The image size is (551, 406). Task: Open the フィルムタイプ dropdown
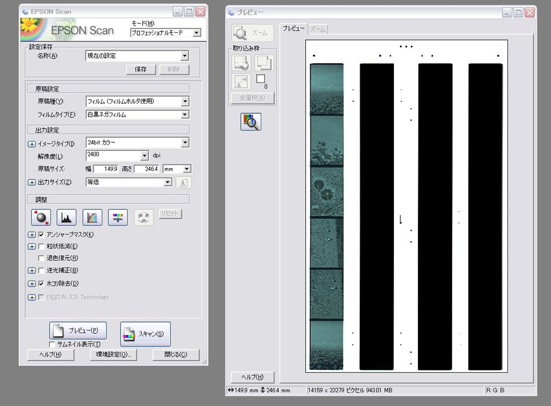click(x=185, y=115)
